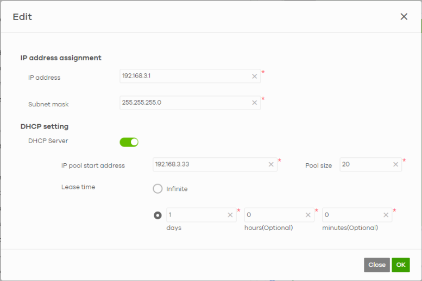Screen dimensions: 422x281
Task: Clear IP pool start address with X icon
Action: click(271, 164)
